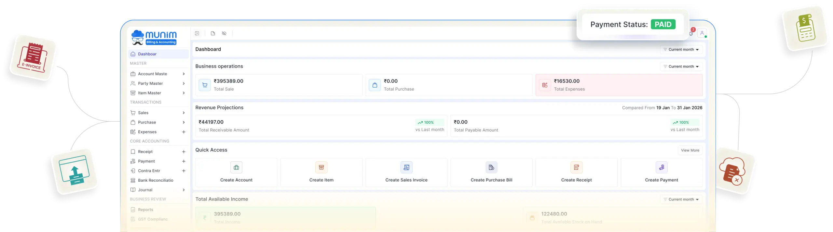The height and width of the screenshot is (232, 833).
Task: Click the Reports icon in sidebar
Action: [133, 210]
